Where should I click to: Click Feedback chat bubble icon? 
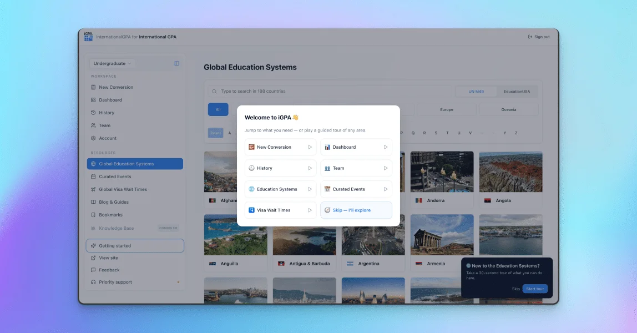[x=93, y=270]
